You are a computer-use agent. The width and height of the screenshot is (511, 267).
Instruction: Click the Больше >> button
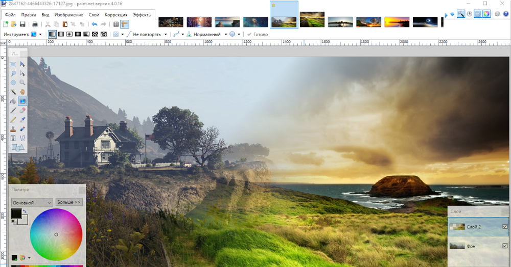(69, 202)
